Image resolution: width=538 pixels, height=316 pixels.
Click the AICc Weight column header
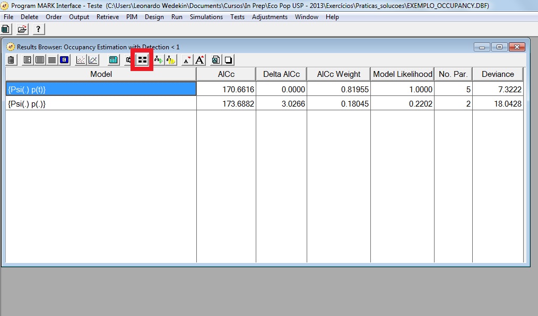click(x=339, y=74)
